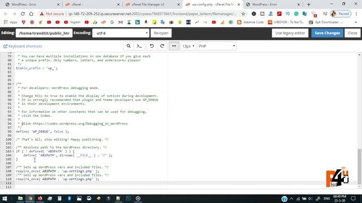Click the IQ extension icon

(288, 14)
